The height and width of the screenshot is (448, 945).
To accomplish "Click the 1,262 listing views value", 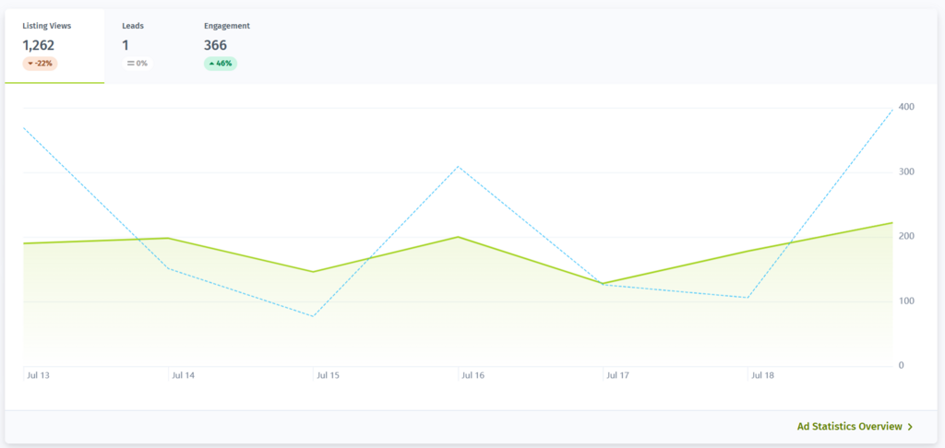I will pos(39,45).
